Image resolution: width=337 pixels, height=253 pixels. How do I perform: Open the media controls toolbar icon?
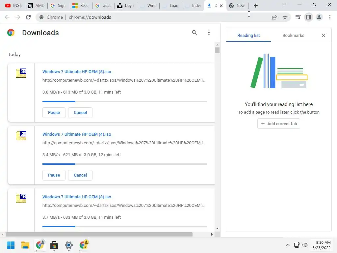point(298,17)
